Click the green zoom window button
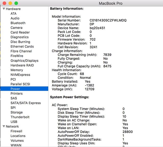The width and height of the screenshot is (163, 147). point(16,3)
